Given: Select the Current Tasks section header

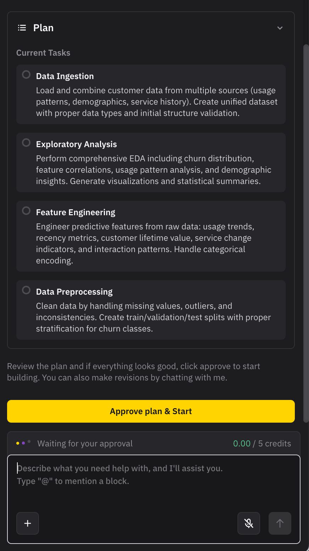Looking at the screenshot, I should (x=43, y=52).
